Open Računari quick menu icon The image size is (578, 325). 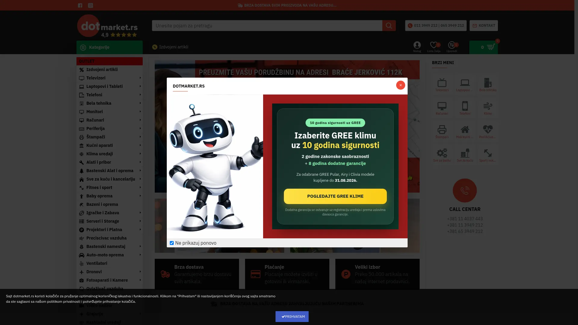pyautogui.click(x=442, y=108)
